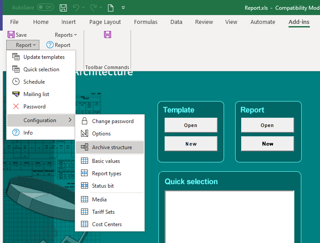This screenshot has width=320, height=243.
Task: Click the Change password lock icon
Action: (x=85, y=121)
